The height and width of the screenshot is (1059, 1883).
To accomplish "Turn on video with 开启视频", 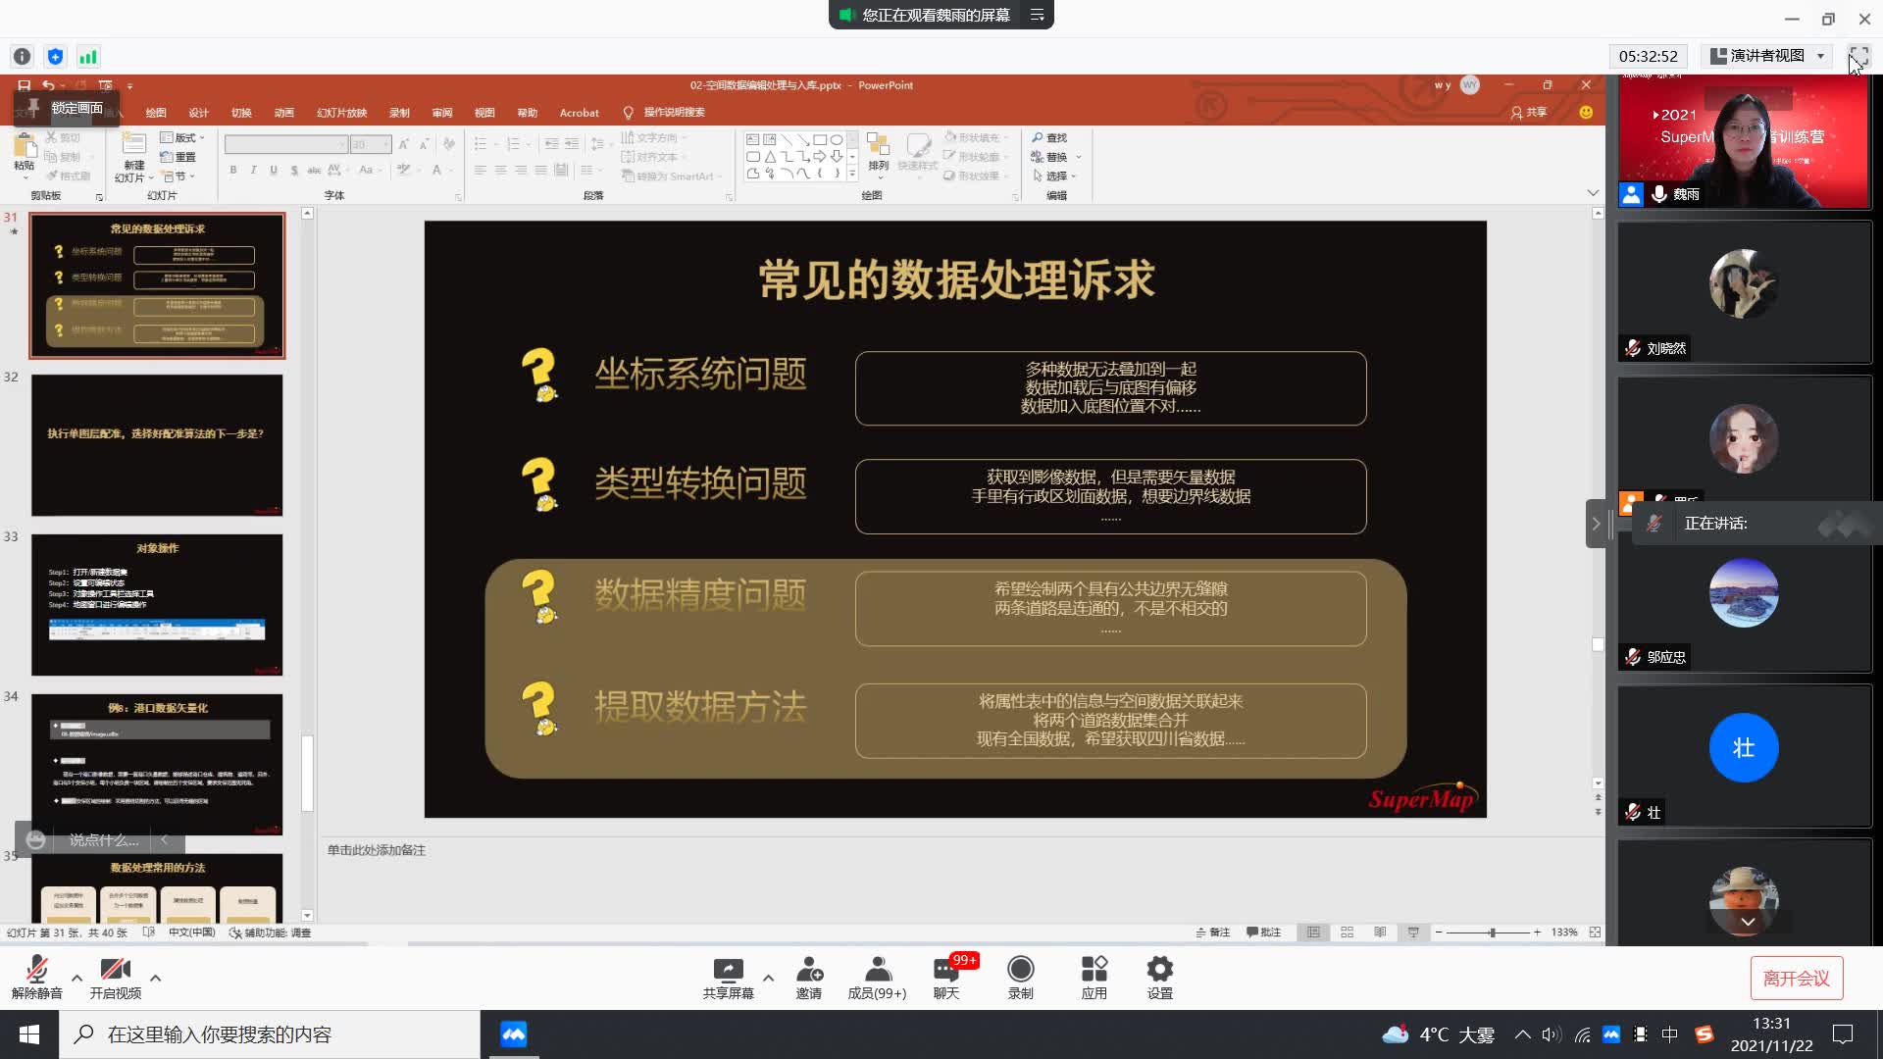I will pos(115,977).
